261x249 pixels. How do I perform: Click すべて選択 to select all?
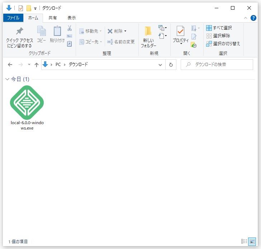(x=219, y=28)
